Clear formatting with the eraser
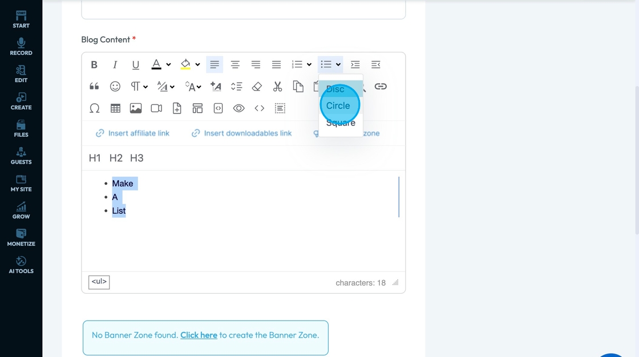 tap(257, 86)
